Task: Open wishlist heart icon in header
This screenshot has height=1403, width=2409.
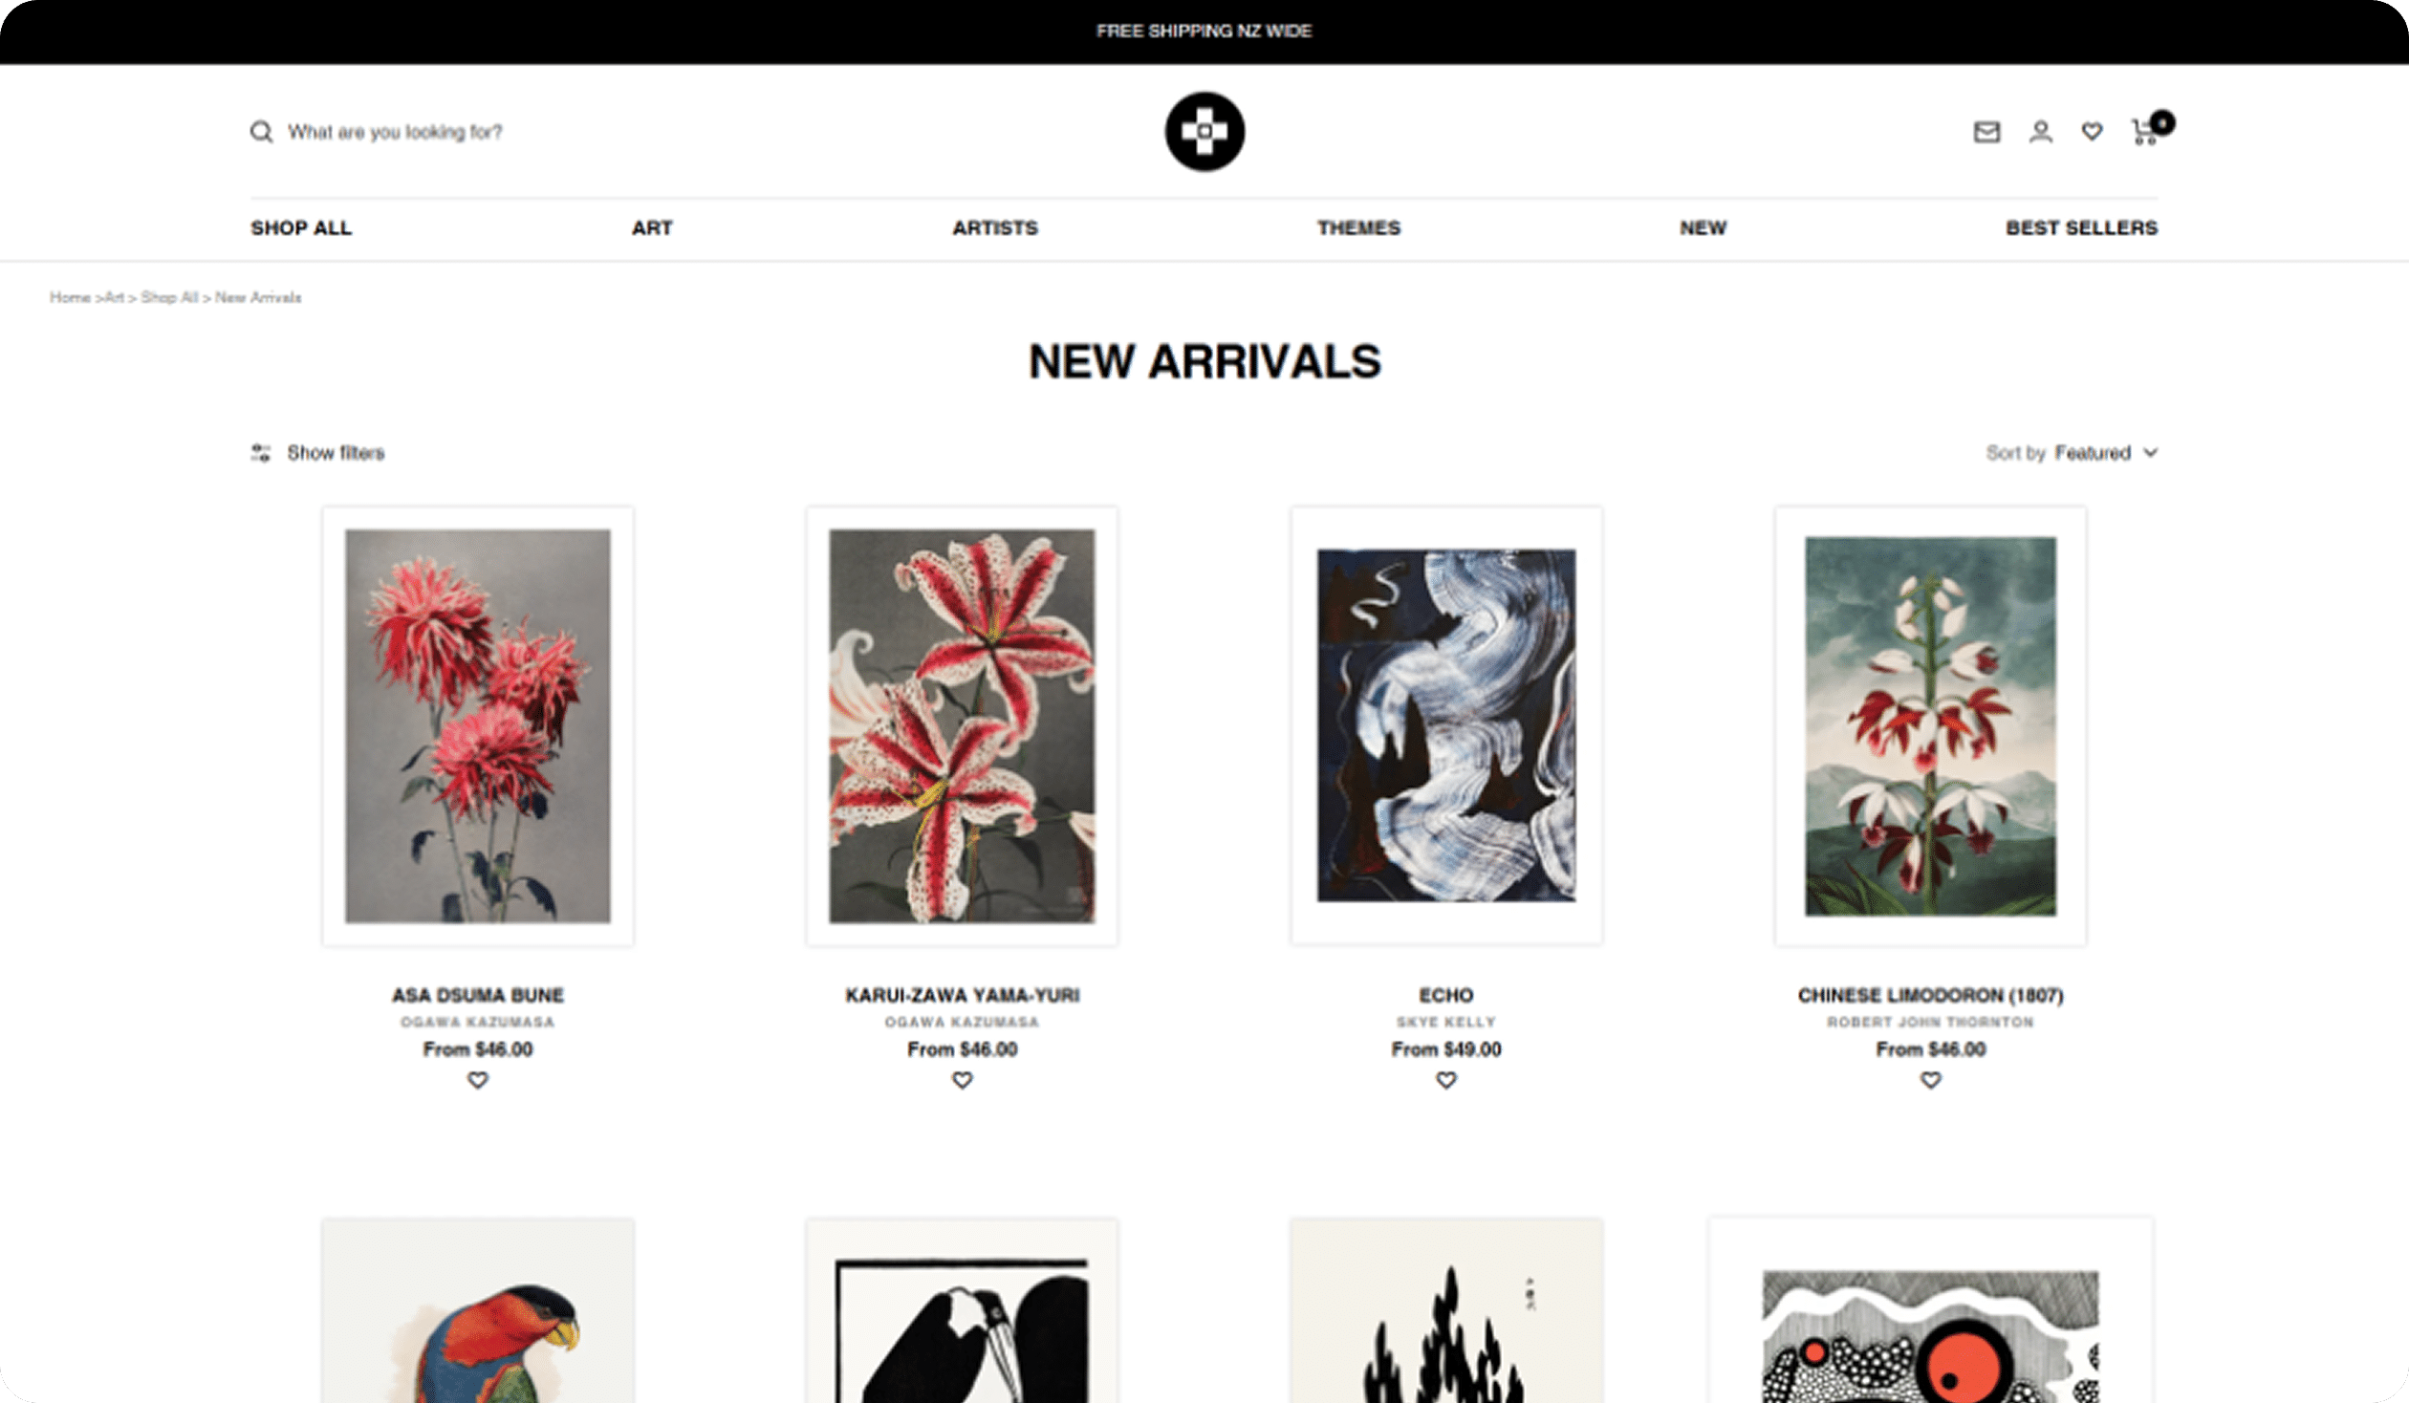Action: (x=2092, y=132)
